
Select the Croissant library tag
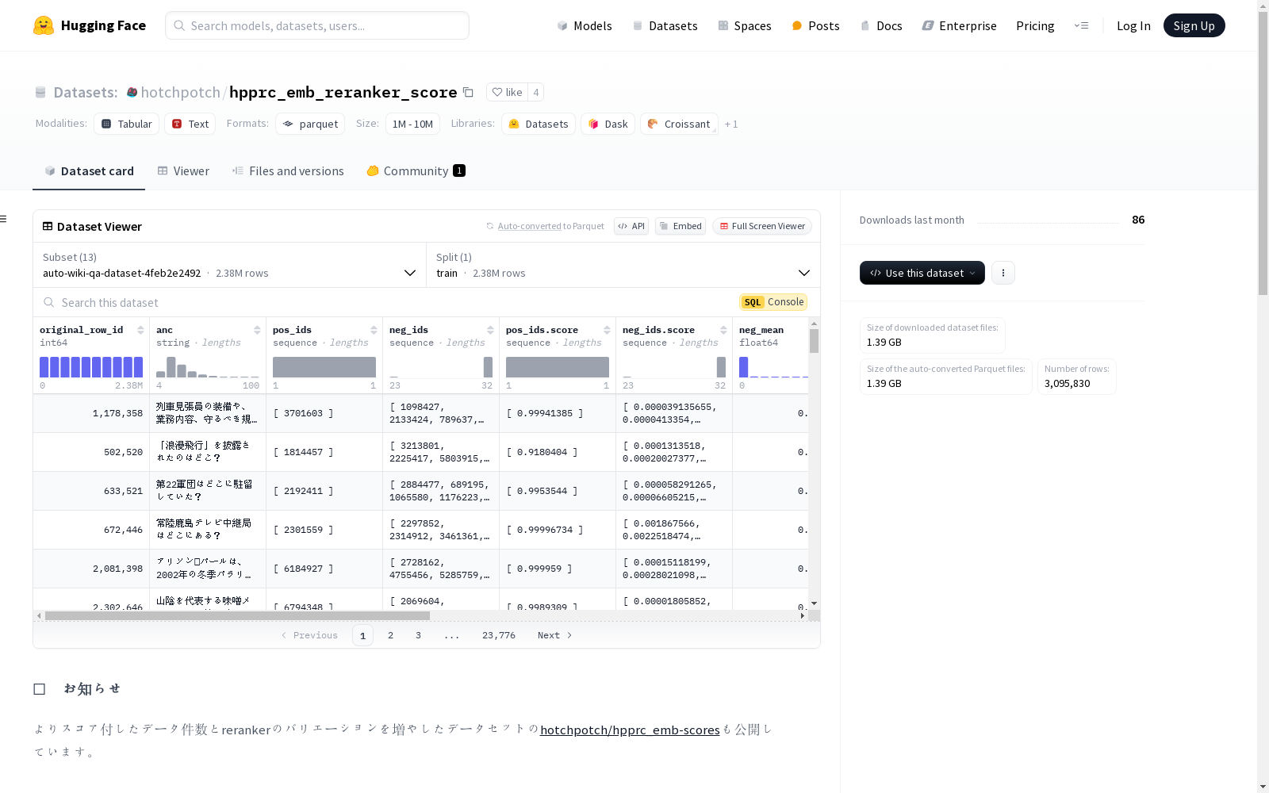[679, 124]
